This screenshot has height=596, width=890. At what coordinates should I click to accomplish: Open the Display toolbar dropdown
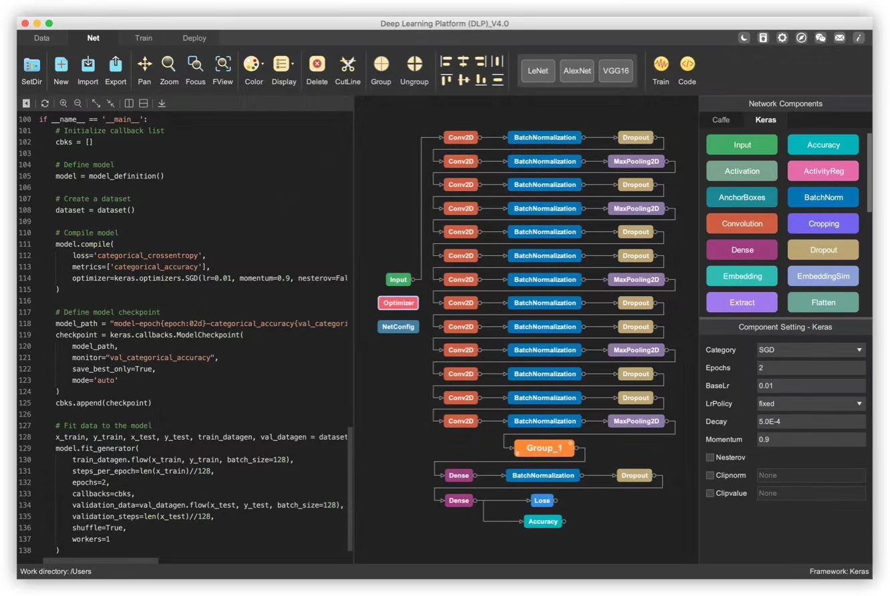(283, 65)
